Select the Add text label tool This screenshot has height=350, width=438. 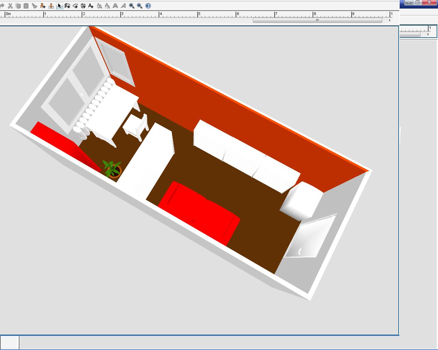[x=91, y=6]
